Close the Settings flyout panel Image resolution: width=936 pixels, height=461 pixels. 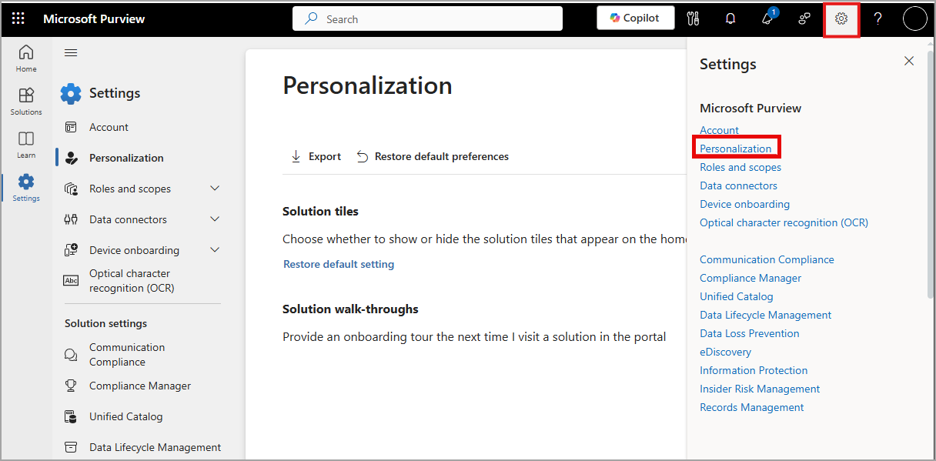[909, 61]
